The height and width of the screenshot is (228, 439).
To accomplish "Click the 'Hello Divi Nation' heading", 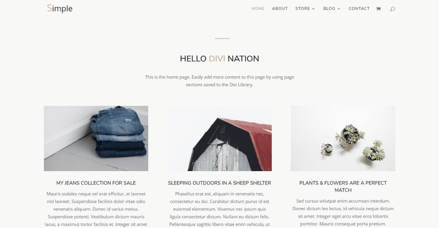I will (x=219, y=58).
